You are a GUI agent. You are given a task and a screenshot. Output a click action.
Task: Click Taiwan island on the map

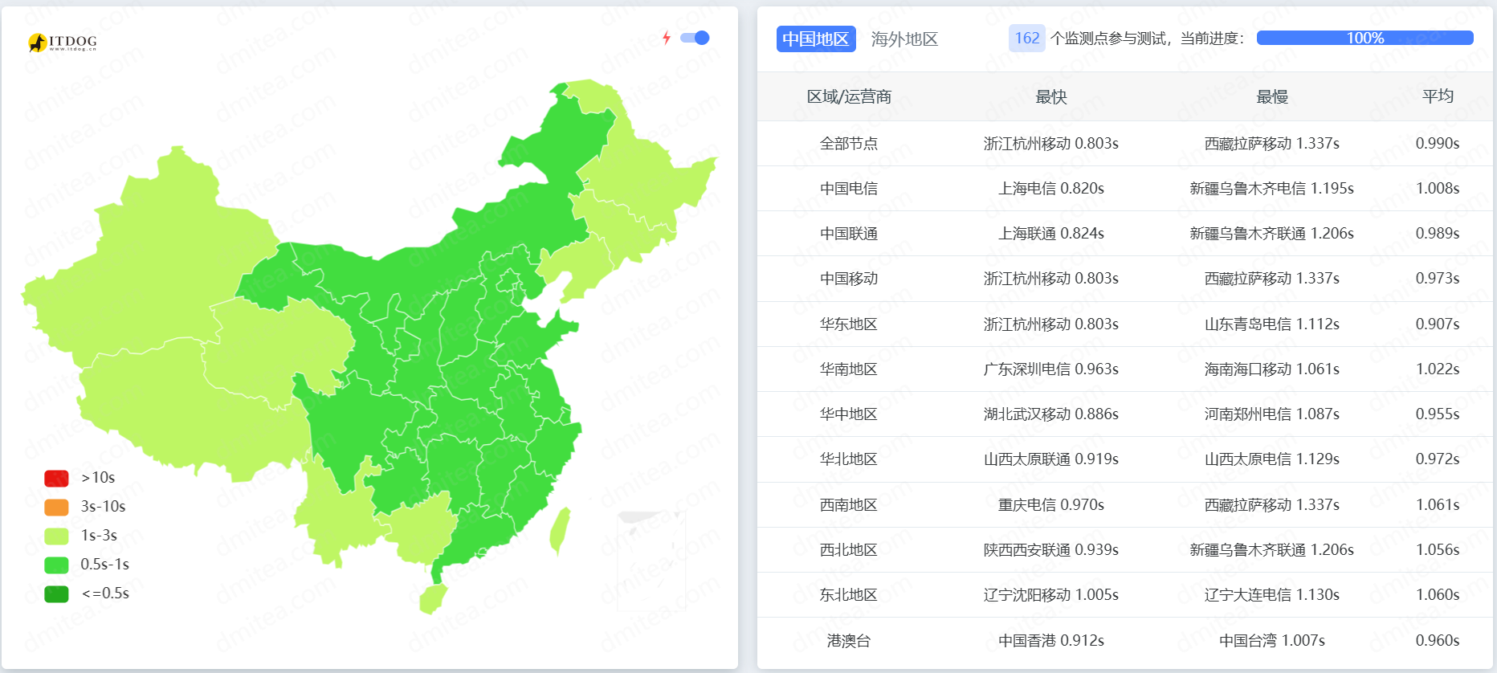click(560, 530)
